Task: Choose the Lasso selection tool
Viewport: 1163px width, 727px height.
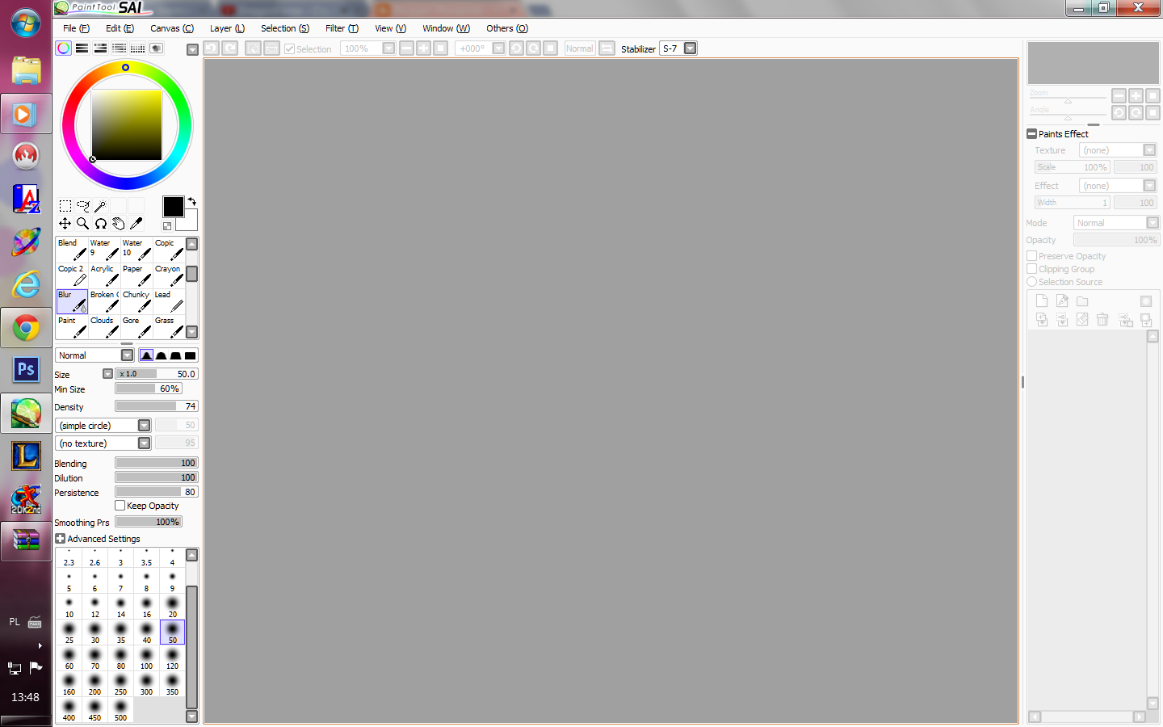Action: 82,205
